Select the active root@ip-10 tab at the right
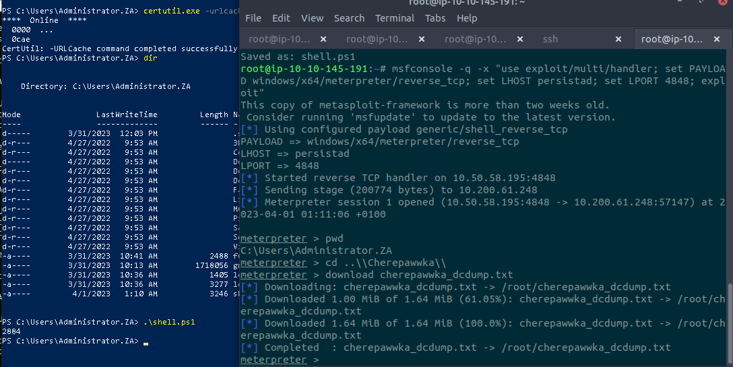The width and height of the screenshot is (733, 367). coord(672,39)
